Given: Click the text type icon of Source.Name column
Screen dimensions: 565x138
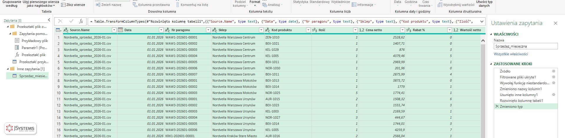Looking at the screenshot, I should 66,30.
